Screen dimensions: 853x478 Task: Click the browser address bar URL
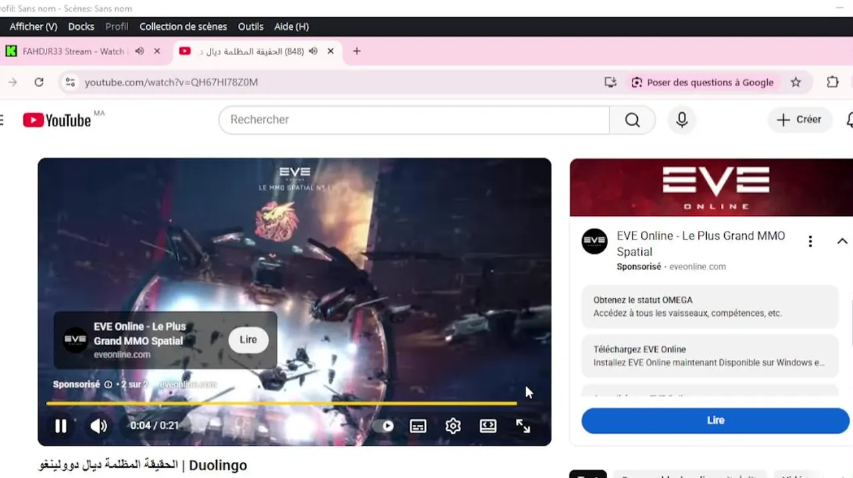[171, 82]
